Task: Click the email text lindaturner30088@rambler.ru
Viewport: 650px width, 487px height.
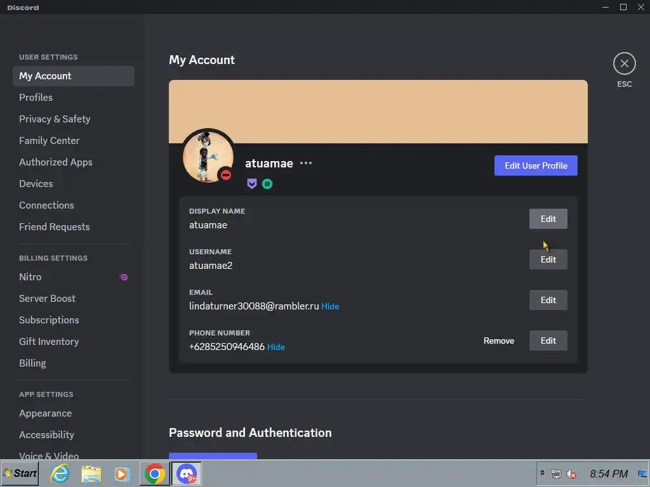Action: pos(254,306)
